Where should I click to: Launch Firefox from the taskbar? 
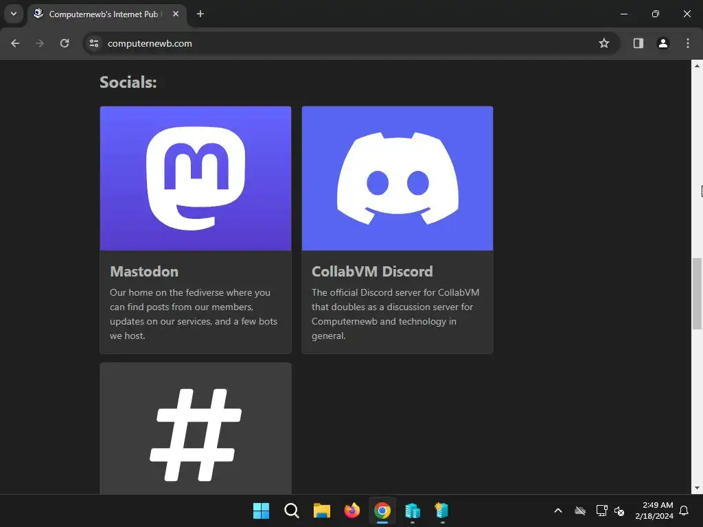tap(352, 511)
